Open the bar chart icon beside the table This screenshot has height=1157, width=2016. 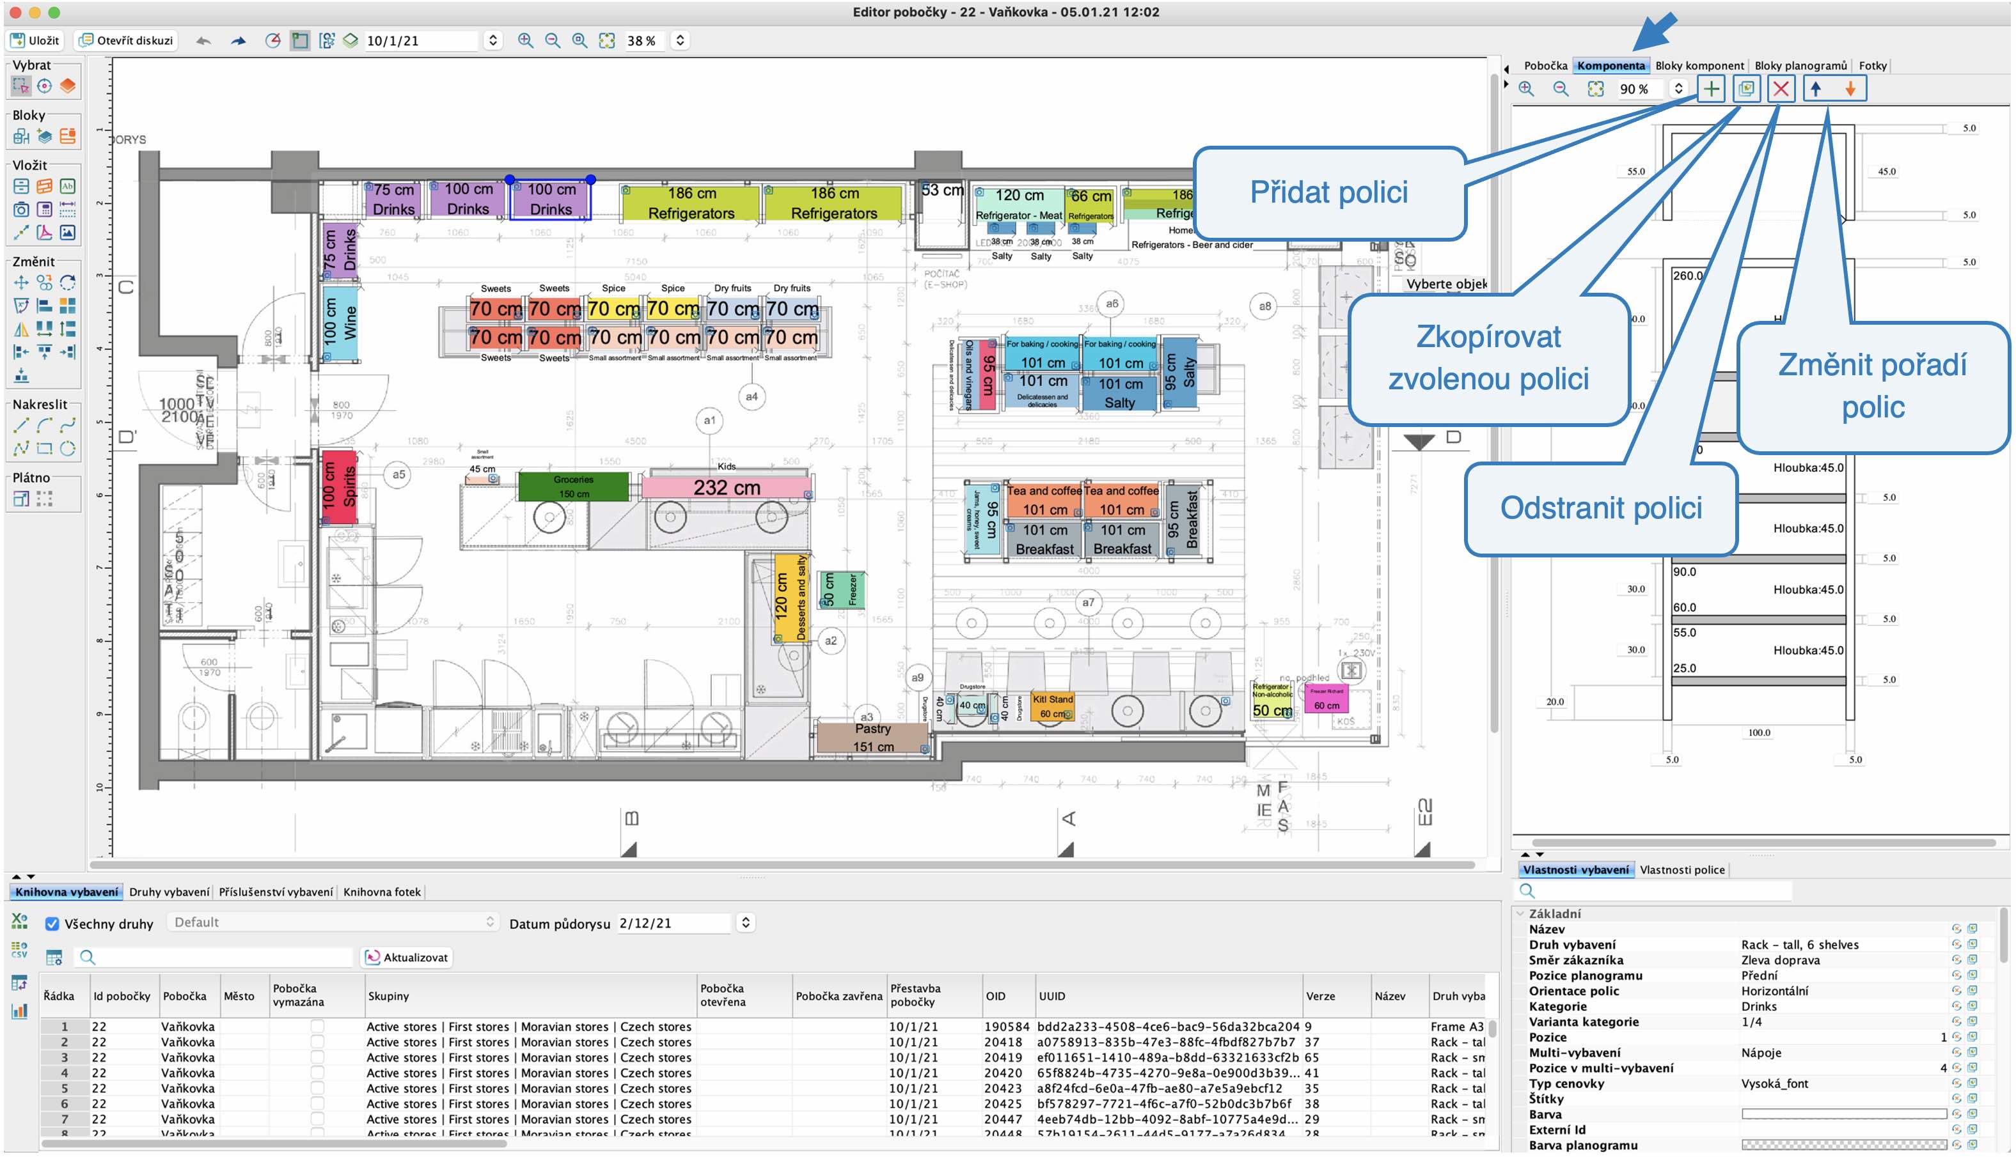[x=19, y=1012]
